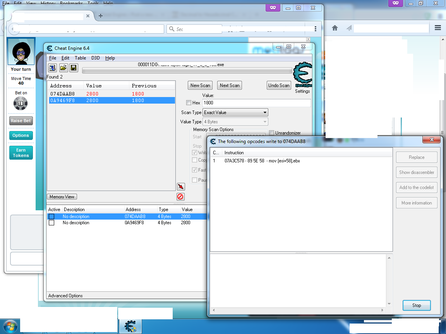Click the scan progress bar
This screenshot has width=446, height=334.
(x=187, y=71)
